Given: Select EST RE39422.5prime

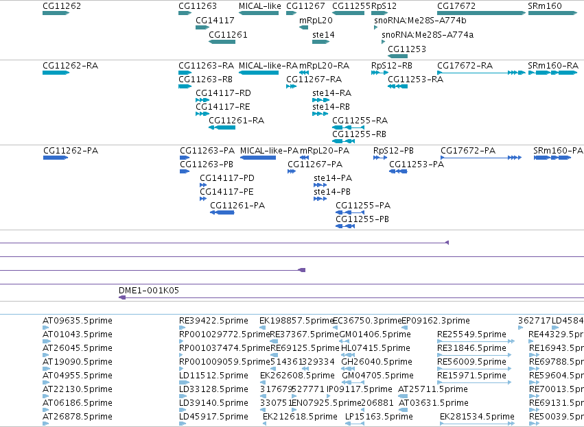Looking at the screenshot, I should coord(214,321).
